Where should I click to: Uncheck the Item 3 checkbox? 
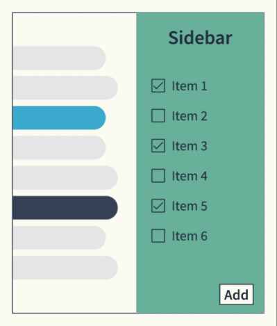(x=158, y=146)
